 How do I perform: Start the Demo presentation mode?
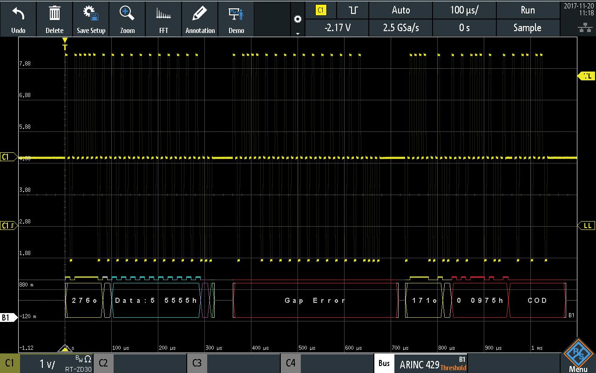pos(236,19)
